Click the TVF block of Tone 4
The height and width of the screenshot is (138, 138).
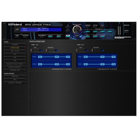pyautogui.click(x=102, y=64)
